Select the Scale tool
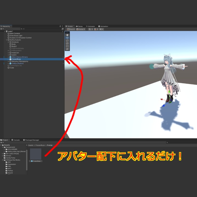The image size is (197, 197). (67, 43)
